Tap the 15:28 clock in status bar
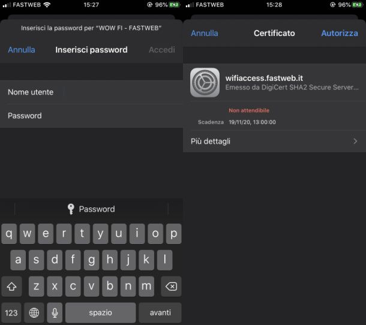Screen dimensions: 366x325 click(x=274, y=5)
